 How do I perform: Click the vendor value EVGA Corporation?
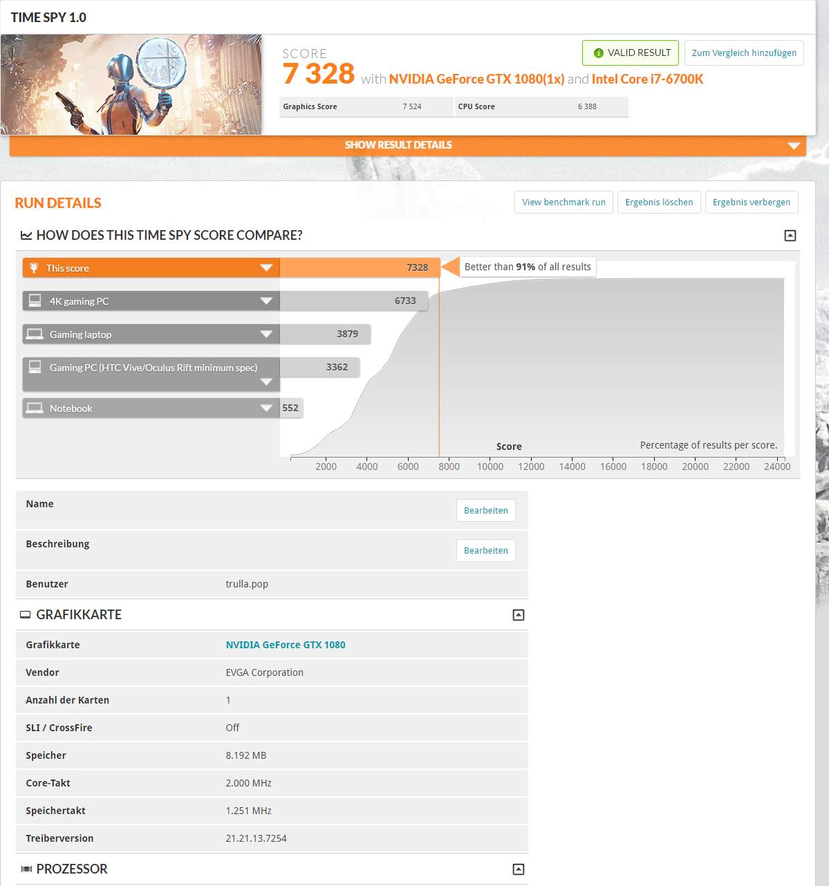pos(264,672)
